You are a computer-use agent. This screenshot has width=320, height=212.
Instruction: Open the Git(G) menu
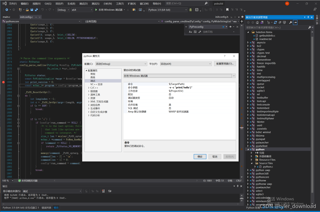[48, 3]
